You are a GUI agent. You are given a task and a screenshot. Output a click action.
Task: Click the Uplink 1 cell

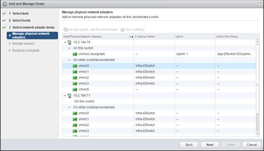pyautogui.click(x=182, y=54)
